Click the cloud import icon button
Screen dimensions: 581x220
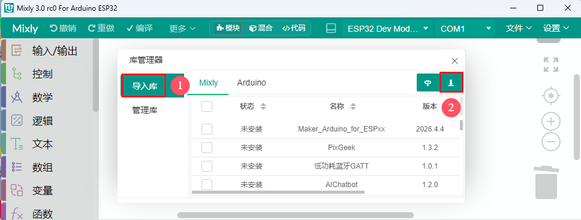428,82
